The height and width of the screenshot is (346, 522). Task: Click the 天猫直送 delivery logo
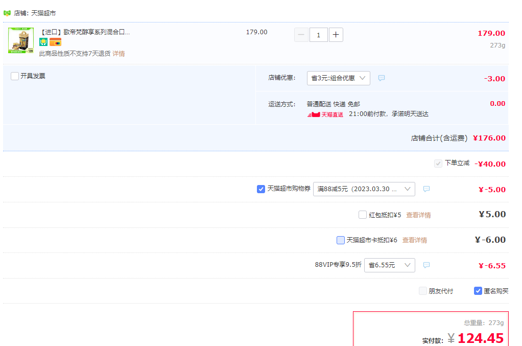[x=325, y=114]
